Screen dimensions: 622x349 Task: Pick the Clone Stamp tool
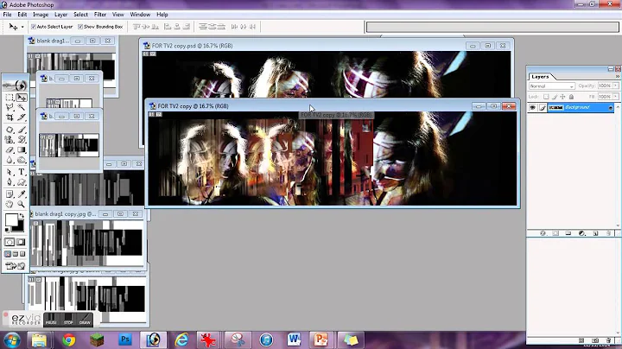click(x=10, y=140)
